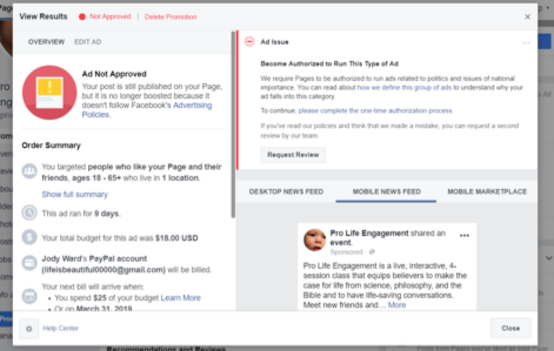This screenshot has height=351, width=554.
Task: Click the 'Ad Issue' heading text
Action: (275, 42)
